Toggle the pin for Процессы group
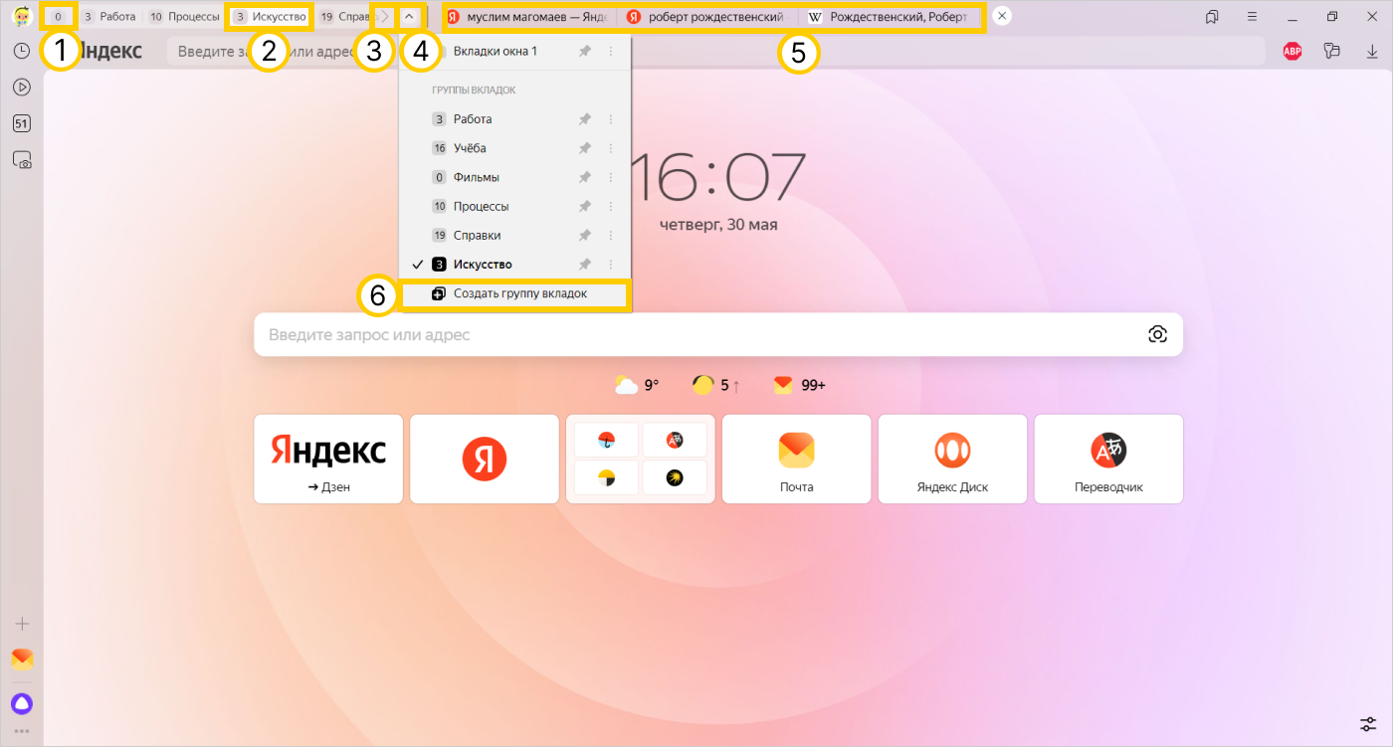This screenshot has width=1393, height=747. click(x=585, y=207)
